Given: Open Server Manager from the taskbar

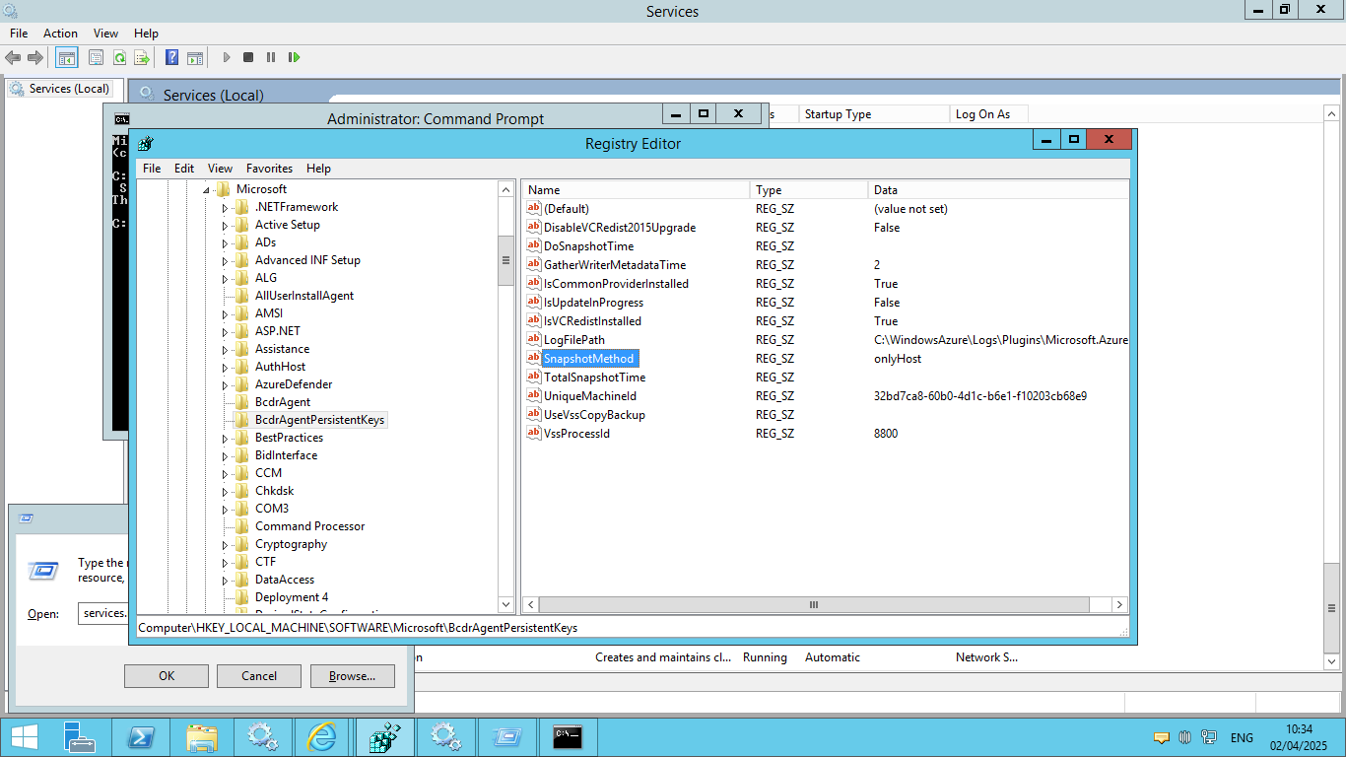Looking at the screenshot, I should (80, 737).
